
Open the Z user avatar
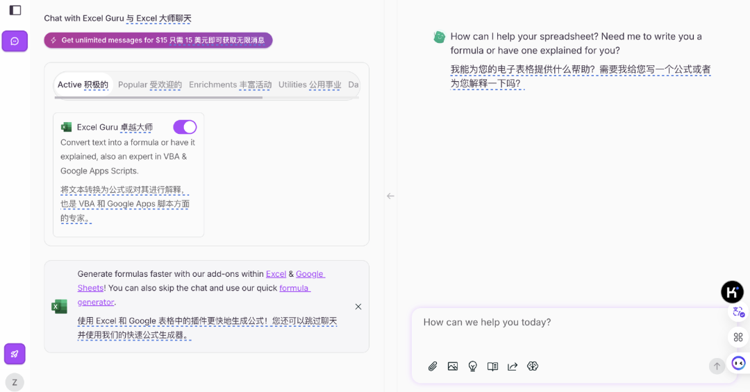coord(15,382)
